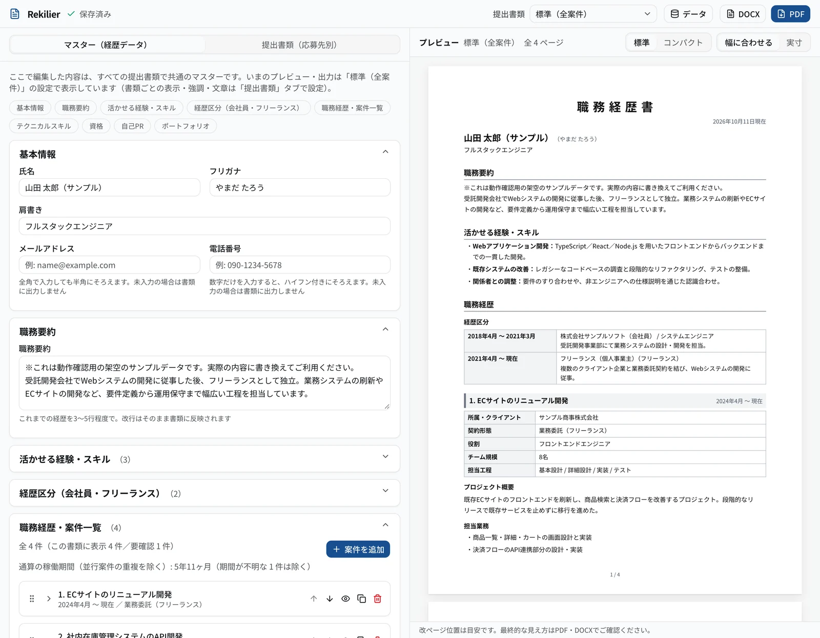Jump to 職務経歴・案件一覧 chip
Image resolution: width=820 pixels, height=638 pixels.
352,108
